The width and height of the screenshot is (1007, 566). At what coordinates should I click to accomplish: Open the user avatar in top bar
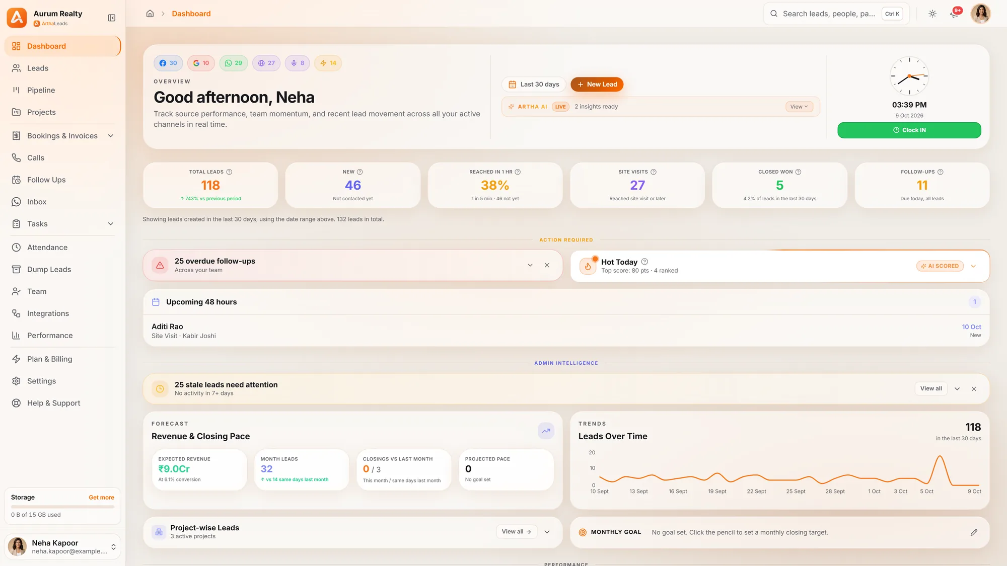[x=980, y=14]
